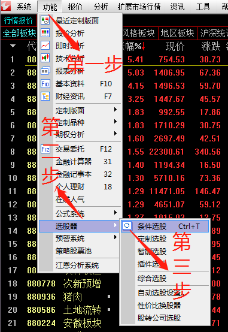Open 交易委托 F12 entry

[81, 149]
